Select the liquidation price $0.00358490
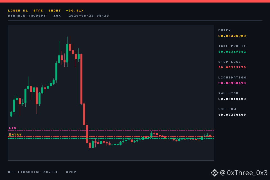This screenshot has height=180, width=270. 232,83
